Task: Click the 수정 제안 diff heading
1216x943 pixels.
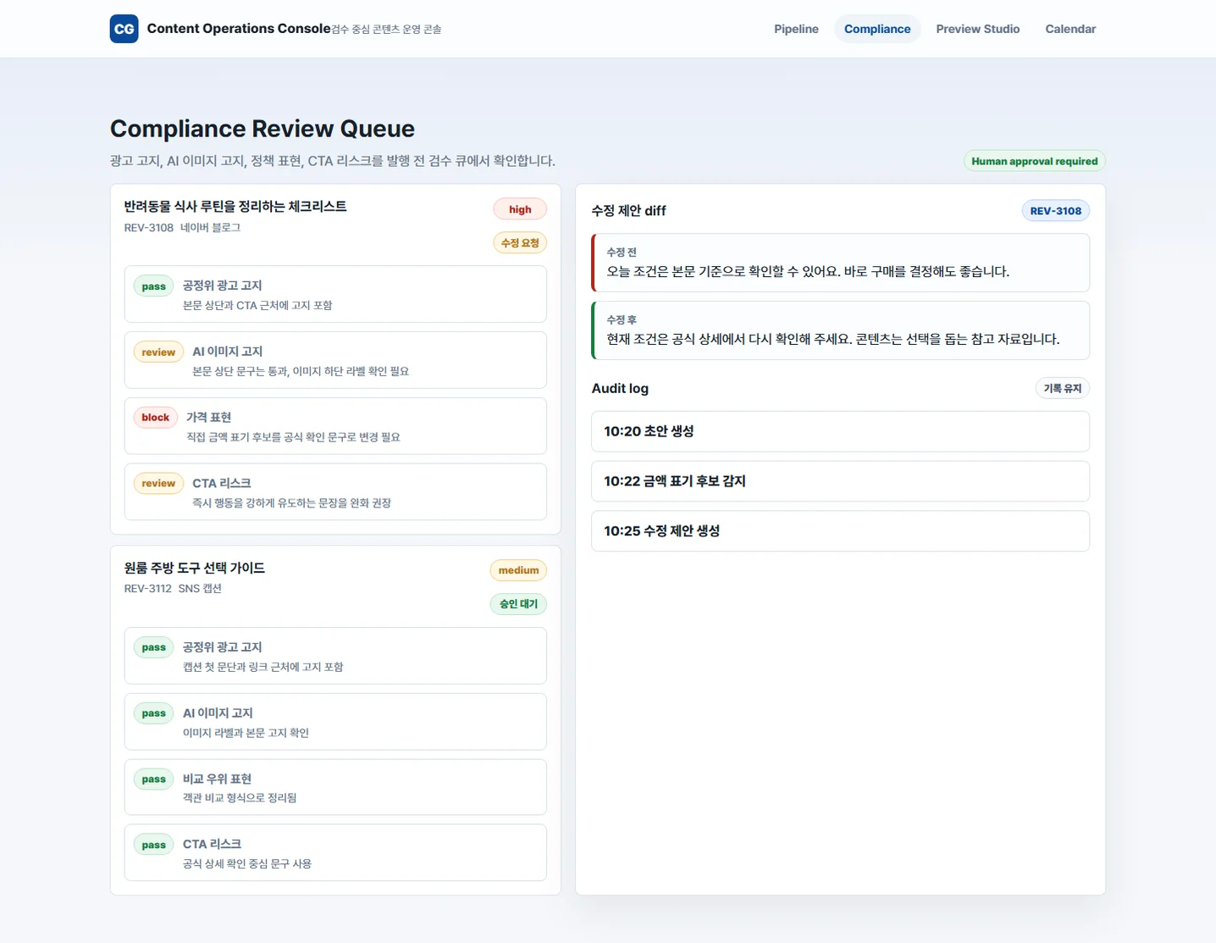Action: click(x=628, y=211)
